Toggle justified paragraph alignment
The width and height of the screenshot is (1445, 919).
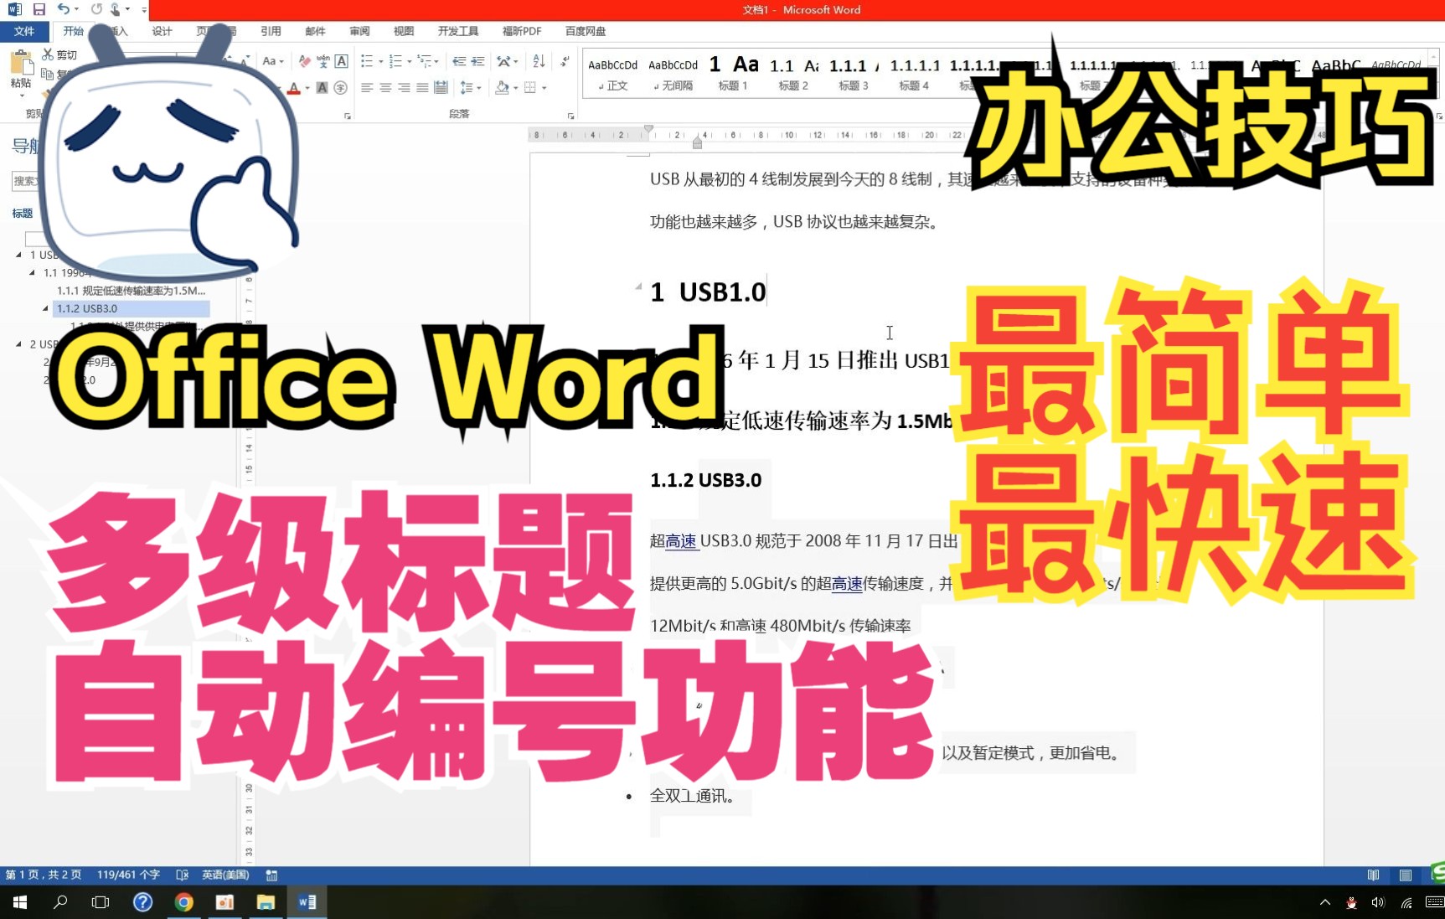(422, 89)
